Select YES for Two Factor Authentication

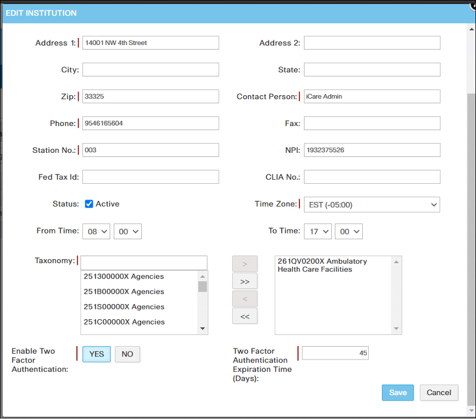[x=97, y=354]
